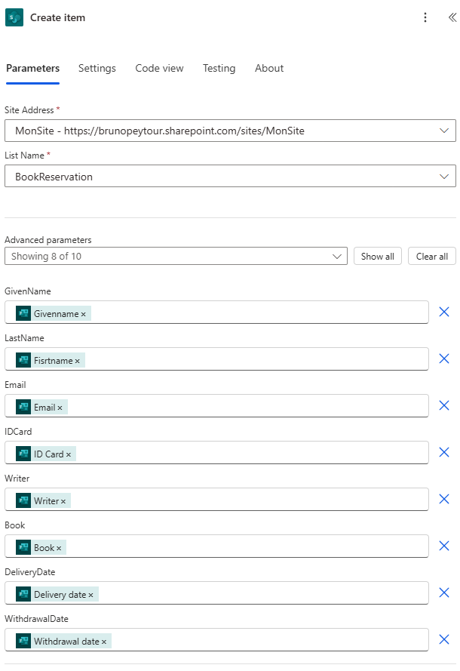Expand the Site Address dropdown
460x671 pixels.
(443, 131)
